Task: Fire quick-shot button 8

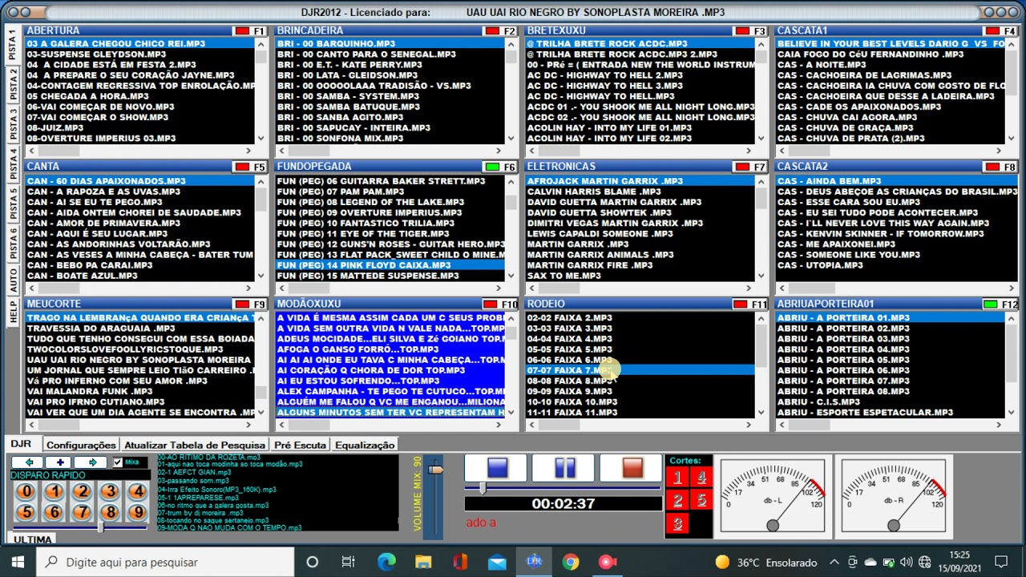Action: 111,512
